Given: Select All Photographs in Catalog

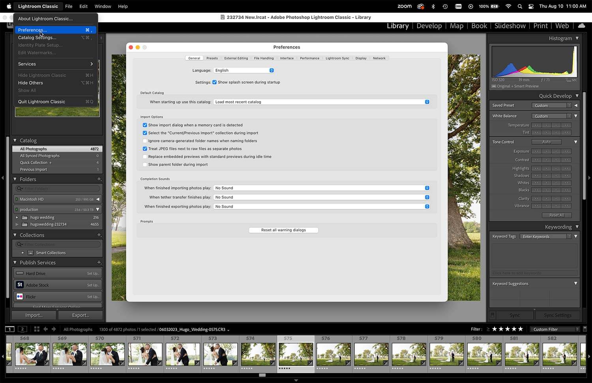Looking at the screenshot, I should coord(58,149).
